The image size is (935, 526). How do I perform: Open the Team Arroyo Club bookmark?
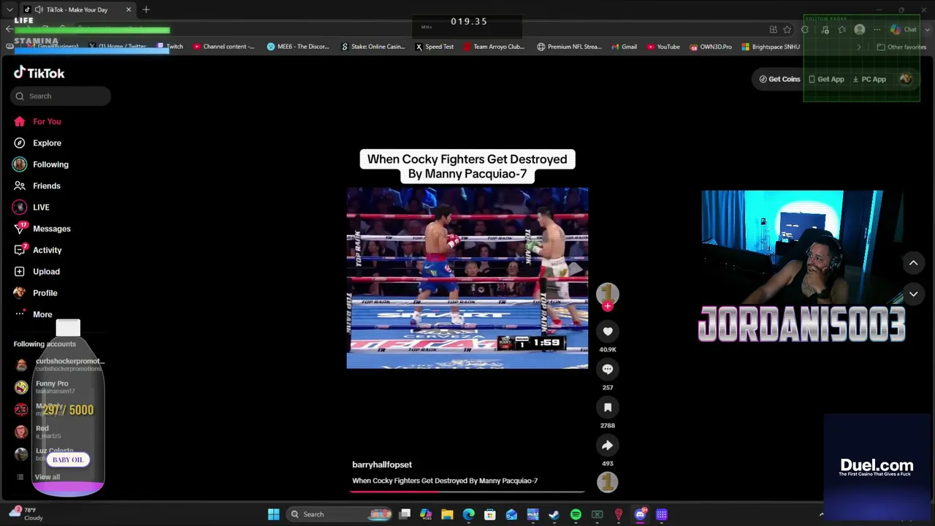click(495, 47)
